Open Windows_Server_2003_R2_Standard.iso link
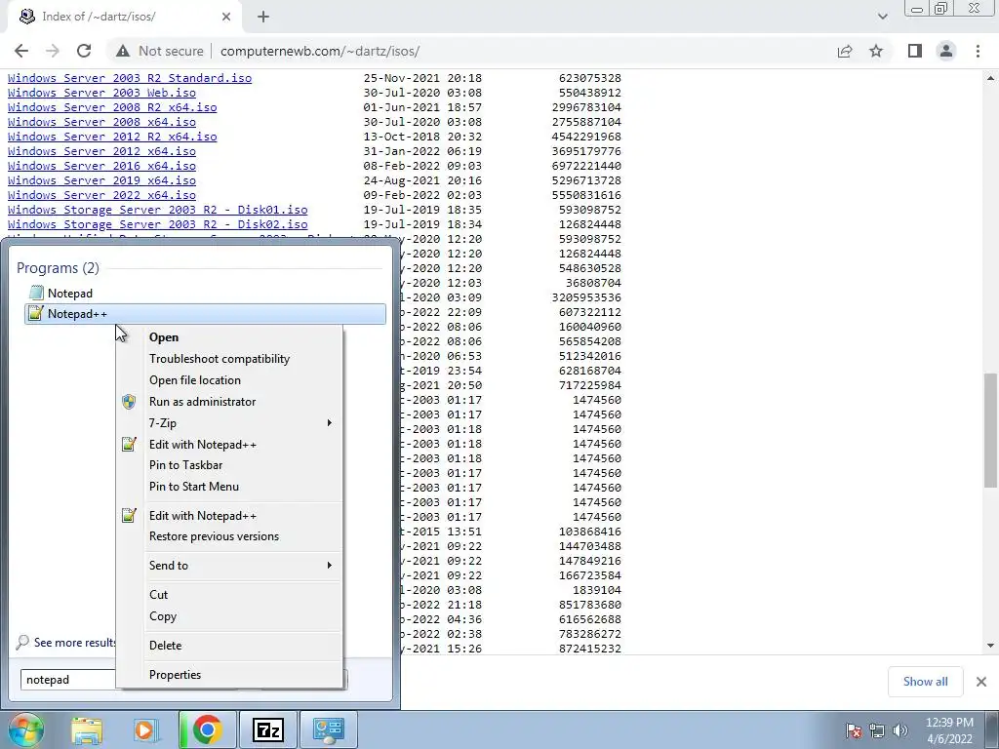999x749 pixels. coord(130,78)
